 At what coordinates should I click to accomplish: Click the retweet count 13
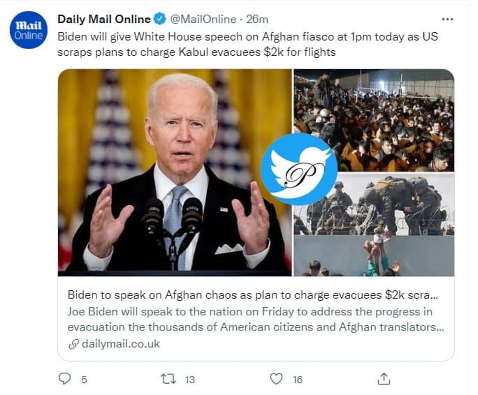click(190, 379)
